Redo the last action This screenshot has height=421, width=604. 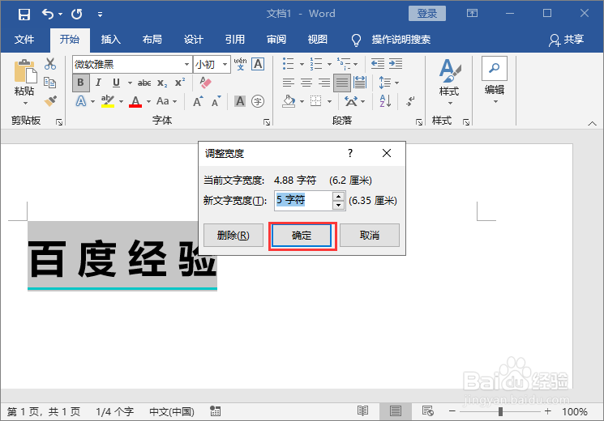coord(77,15)
